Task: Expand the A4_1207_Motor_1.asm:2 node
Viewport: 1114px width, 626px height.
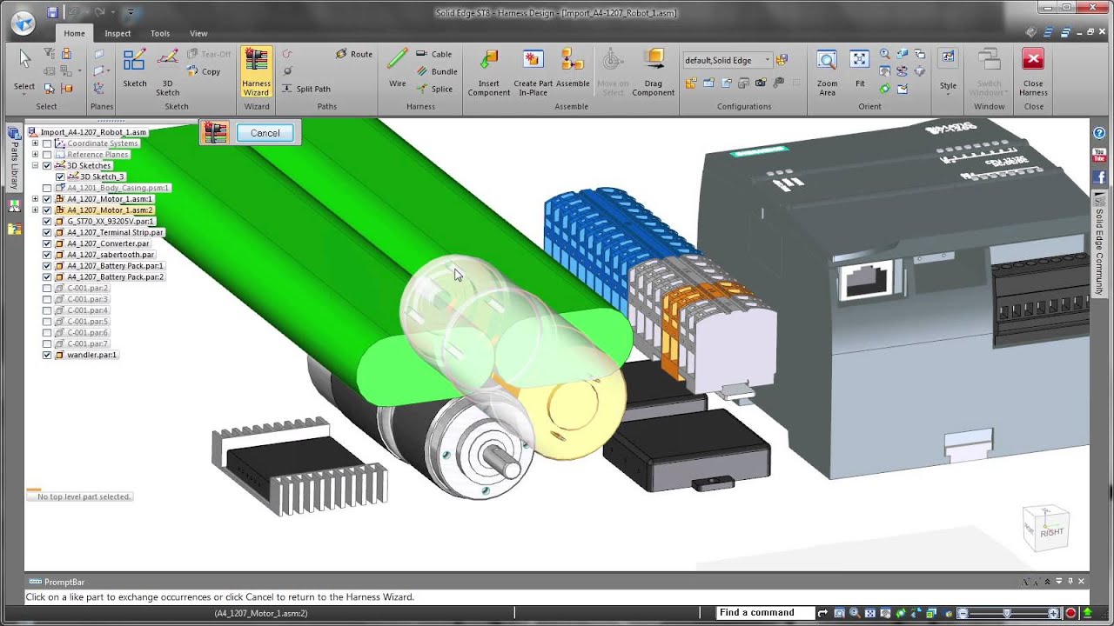Action: tap(35, 210)
